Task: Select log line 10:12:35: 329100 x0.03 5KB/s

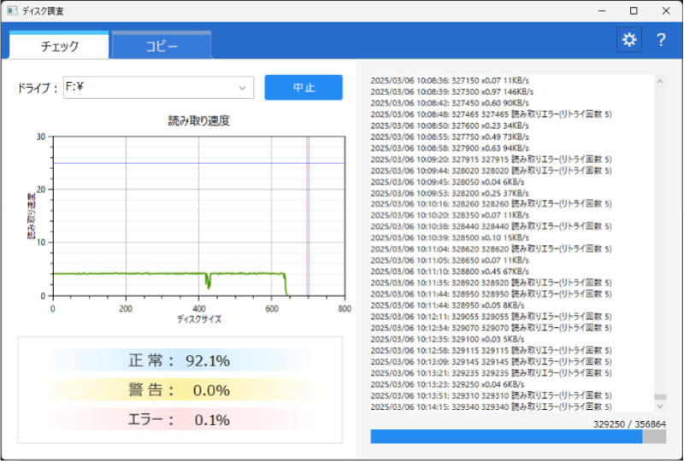Action: click(x=447, y=340)
